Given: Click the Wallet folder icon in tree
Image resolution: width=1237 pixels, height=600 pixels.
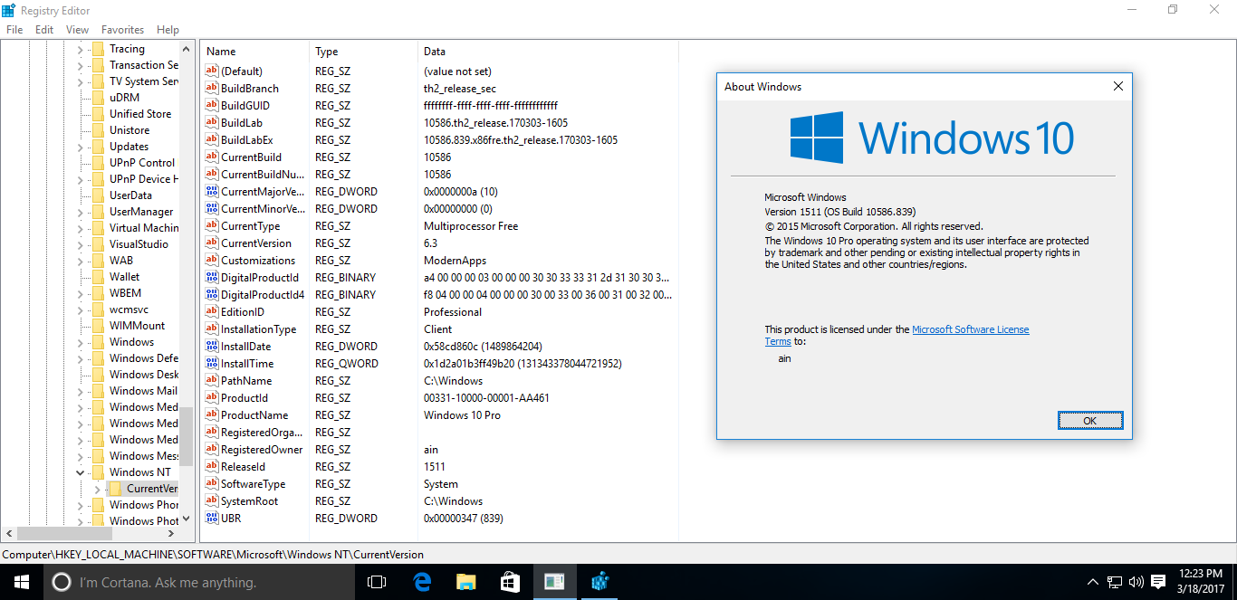Looking at the screenshot, I should point(98,277).
